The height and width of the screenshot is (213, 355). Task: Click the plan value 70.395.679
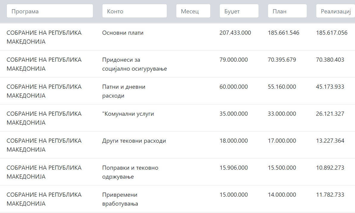282,60
